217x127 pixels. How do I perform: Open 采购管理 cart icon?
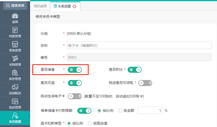15,58
